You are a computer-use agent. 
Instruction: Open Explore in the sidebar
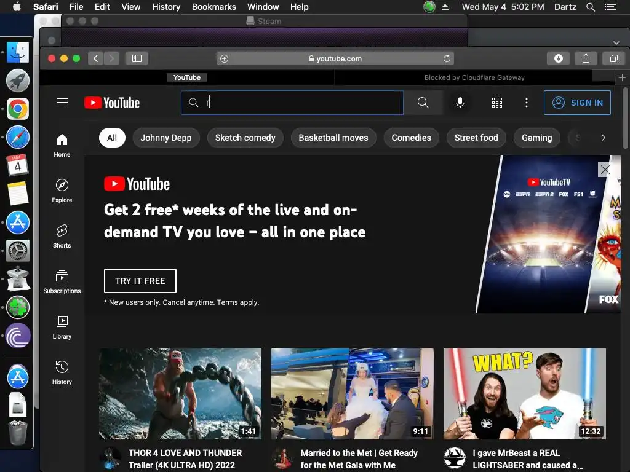coord(62,191)
